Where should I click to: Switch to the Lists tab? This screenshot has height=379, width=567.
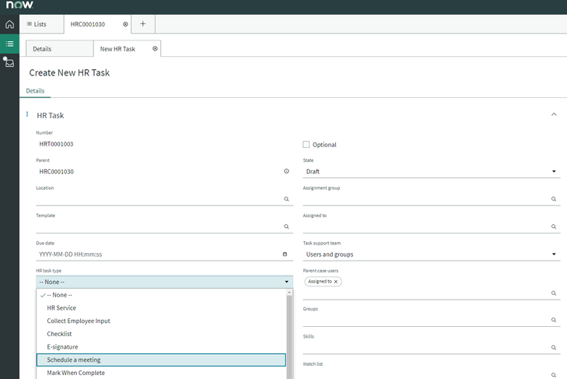(x=41, y=24)
